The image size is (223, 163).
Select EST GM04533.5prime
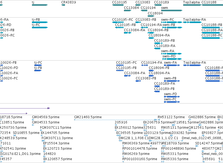(46, 122)
